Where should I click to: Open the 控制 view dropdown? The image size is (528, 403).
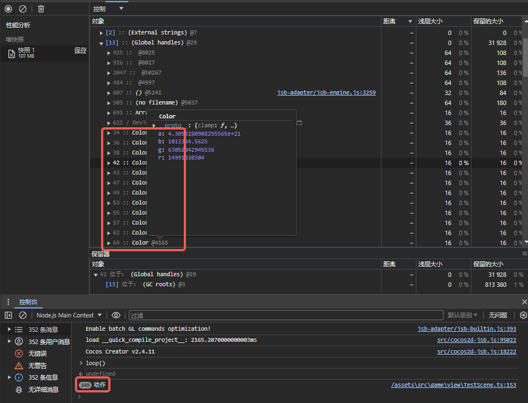[x=108, y=9]
